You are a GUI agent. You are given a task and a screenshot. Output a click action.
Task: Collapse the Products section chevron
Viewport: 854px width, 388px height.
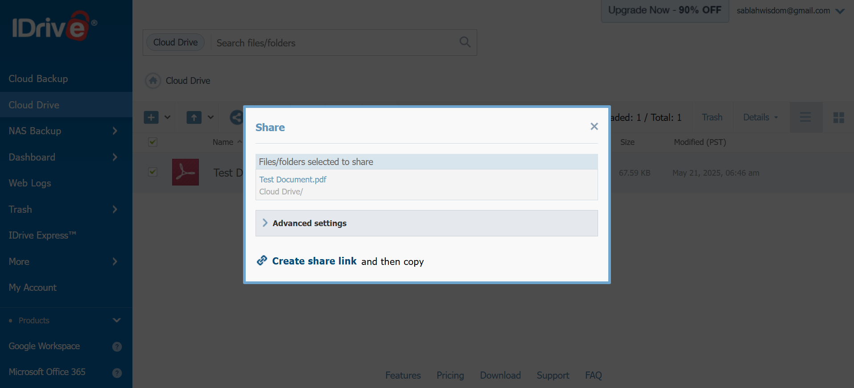[117, 320]
